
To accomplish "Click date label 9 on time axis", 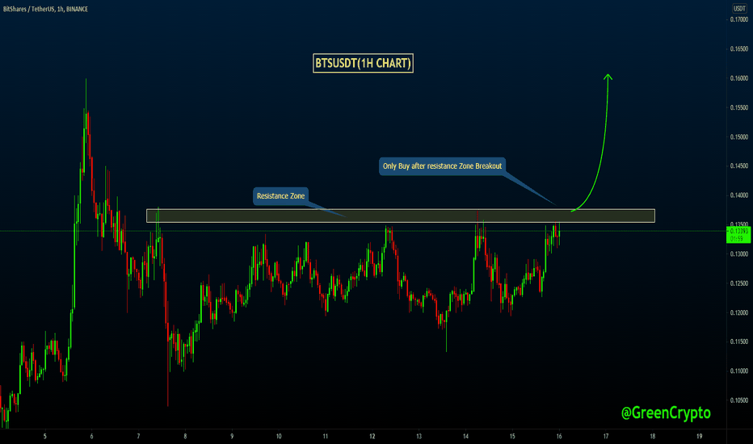I will [x=232, y=436].
